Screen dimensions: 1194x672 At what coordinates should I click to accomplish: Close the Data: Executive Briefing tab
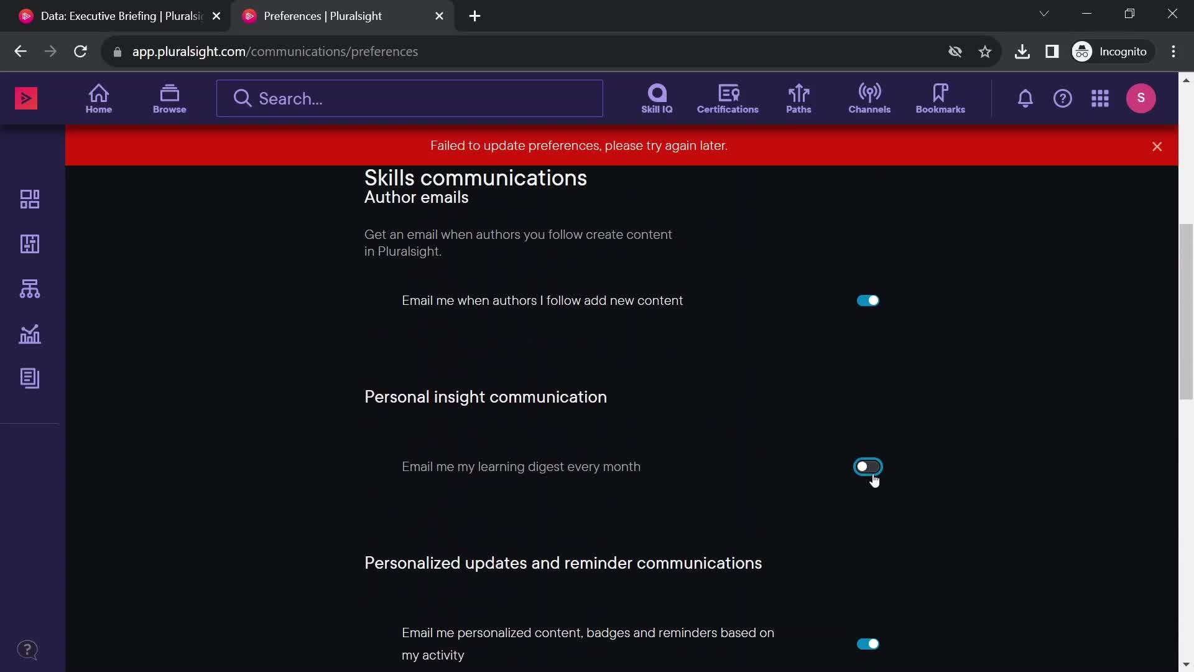216,16
